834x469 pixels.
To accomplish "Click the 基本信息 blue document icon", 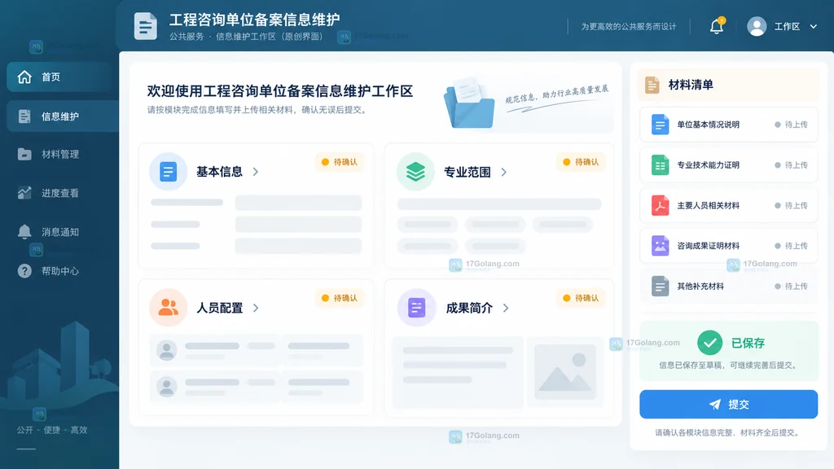I will 168,172.
